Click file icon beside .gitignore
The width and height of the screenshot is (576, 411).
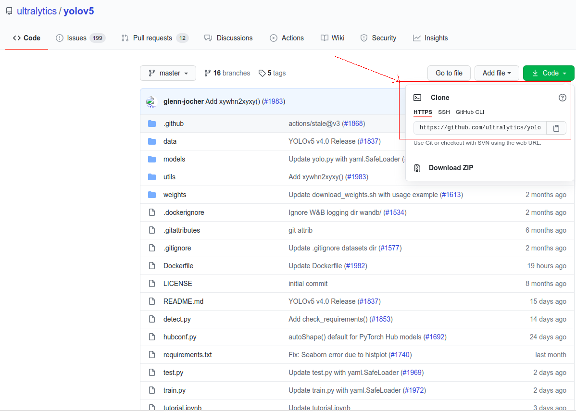pyautogui.click(x=152, y=248)
